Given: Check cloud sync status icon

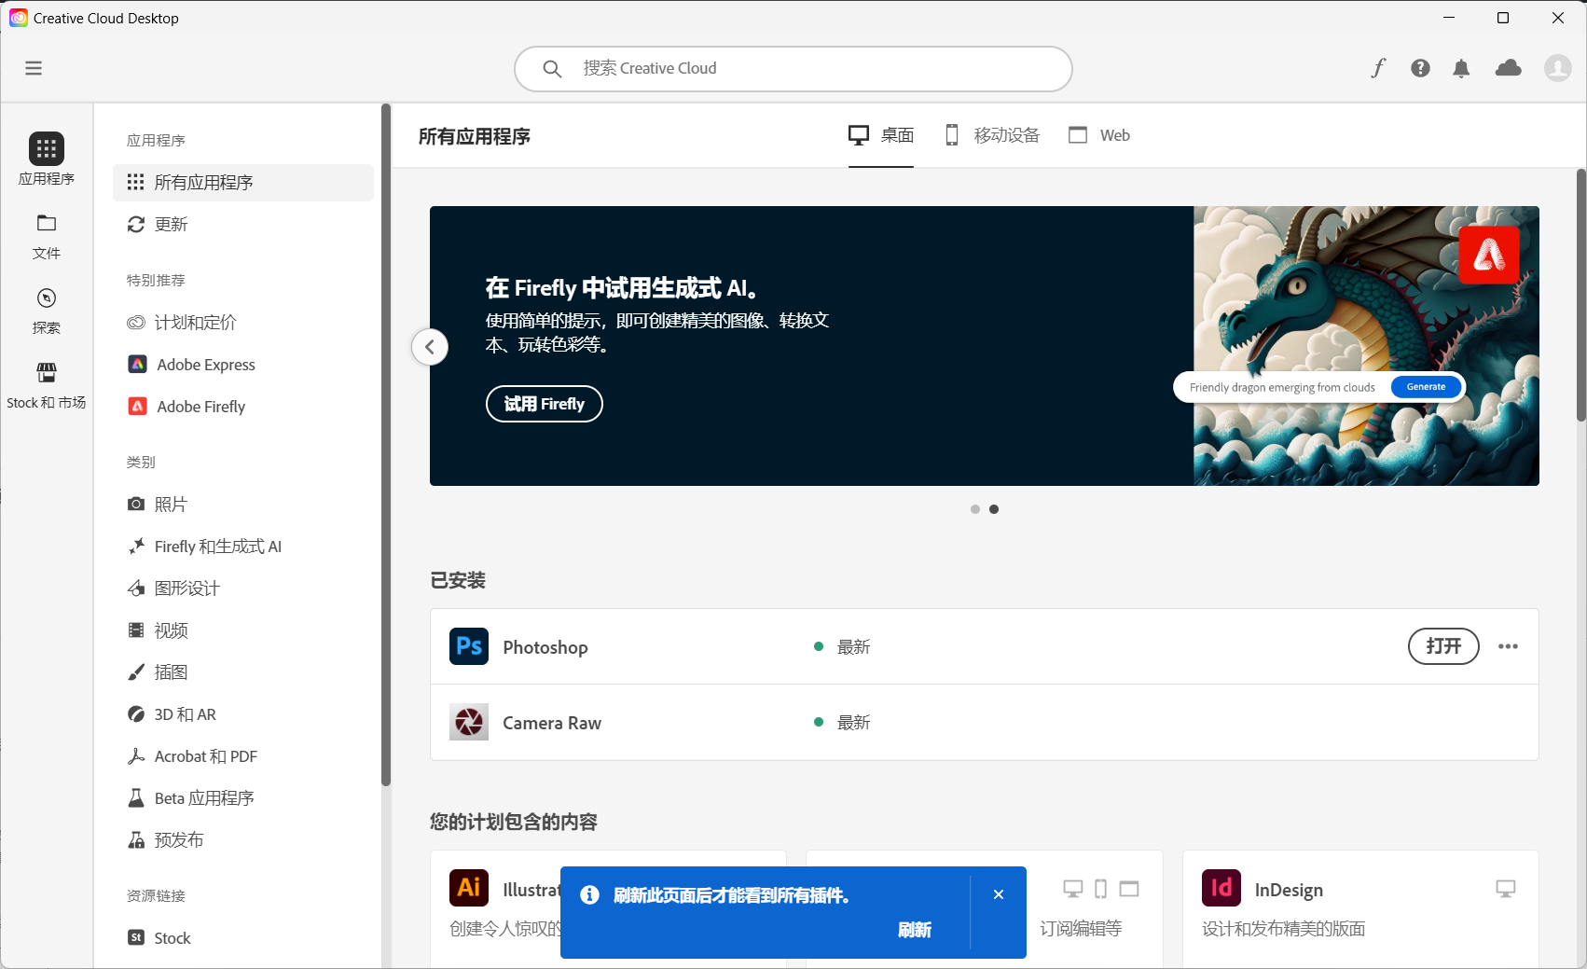Looking at the screenshot, I should [x=1508, y=68].
